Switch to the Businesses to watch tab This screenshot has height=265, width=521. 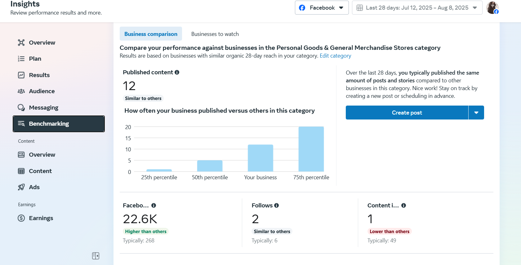[215, 34]
